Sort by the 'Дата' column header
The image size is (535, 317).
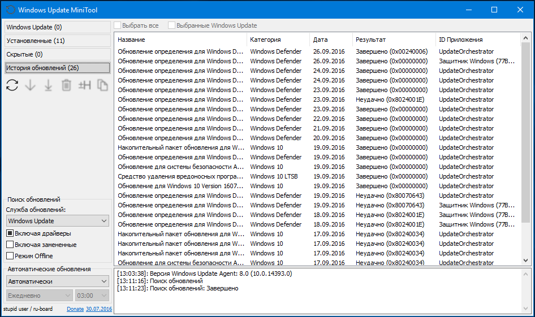tap(331, 40)
